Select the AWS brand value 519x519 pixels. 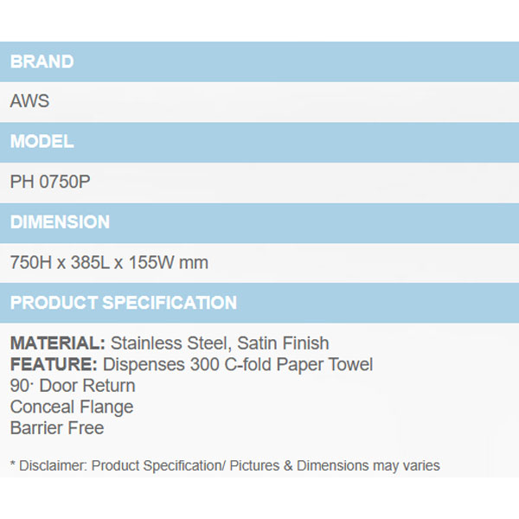click(29, 101)
